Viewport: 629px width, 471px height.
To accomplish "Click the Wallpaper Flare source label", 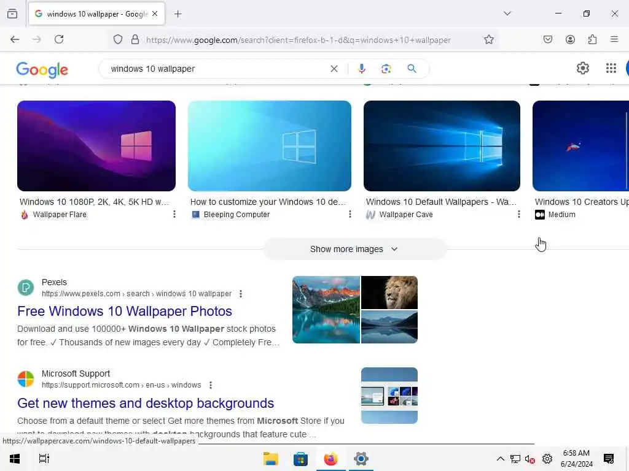I will pos(60,215).
